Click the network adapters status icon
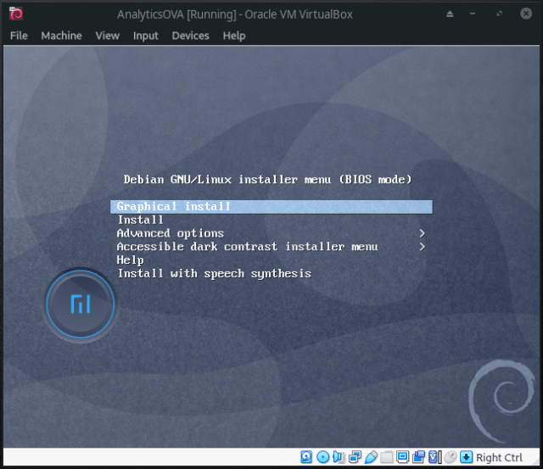543x469 pixels. 355,457
